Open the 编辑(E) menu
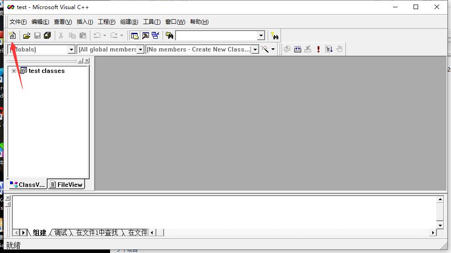Image resolution: width=451 pixels, height=253 pixels. [x=40, y=22]
